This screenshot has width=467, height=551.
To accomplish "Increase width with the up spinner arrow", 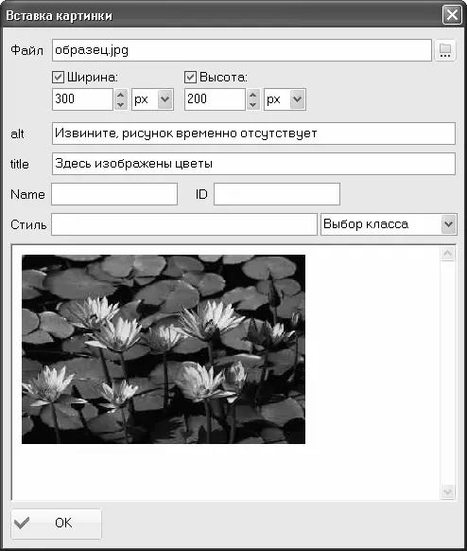I will click(121, 95).
